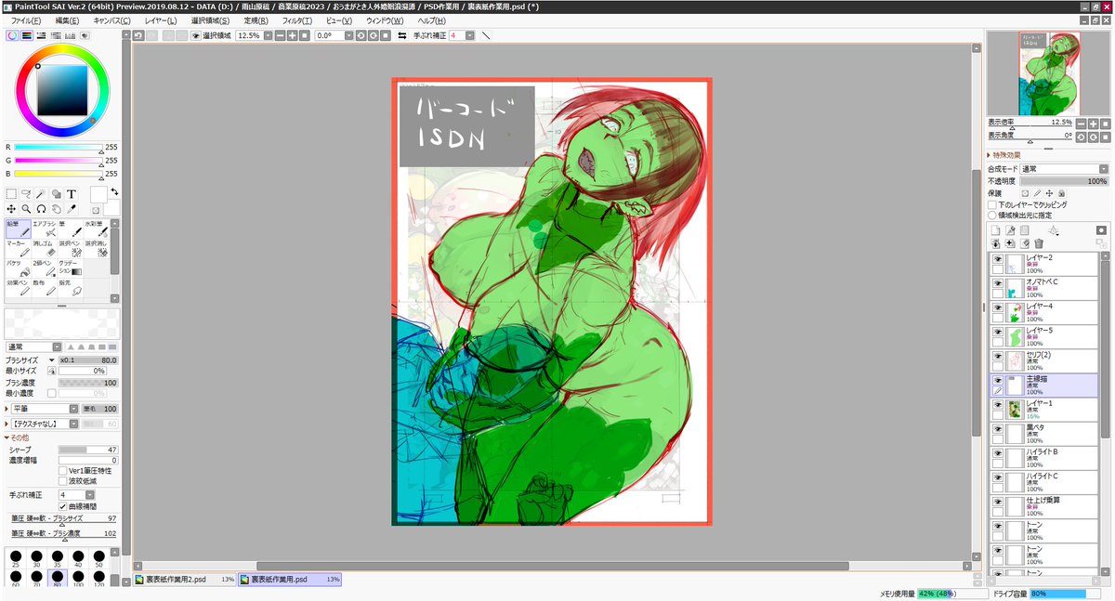Select the 黒ベタ layer
Image resolution: width=1115 pixels, height=601 pixels.
1043,434
